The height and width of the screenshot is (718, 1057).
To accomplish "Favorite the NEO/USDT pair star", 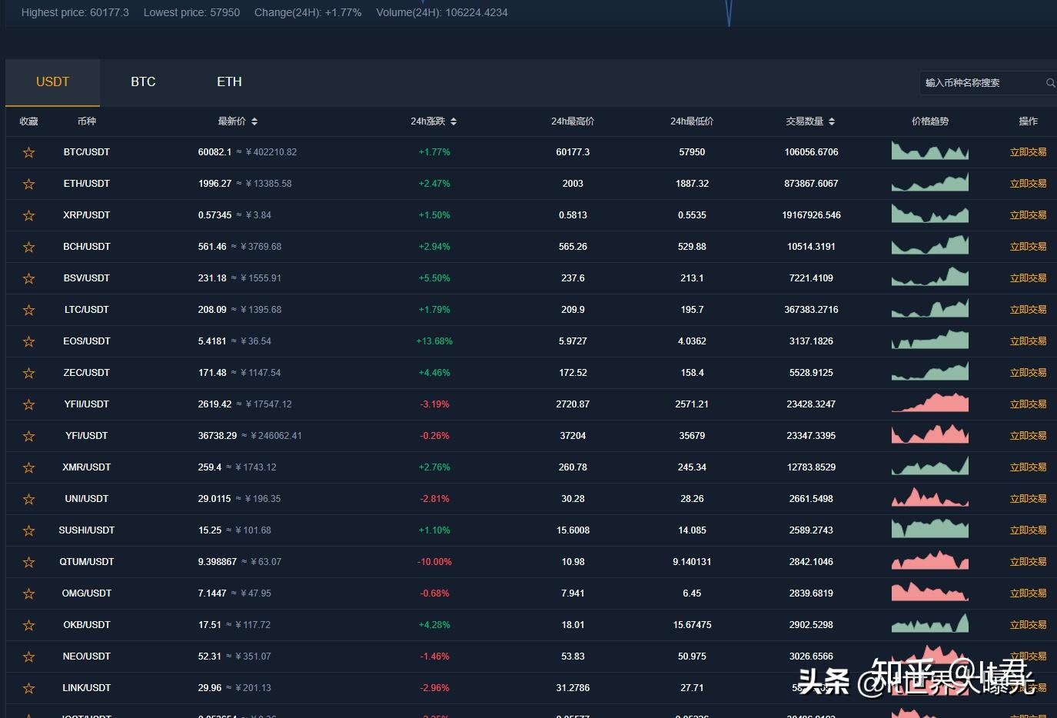I will [28, 657].
